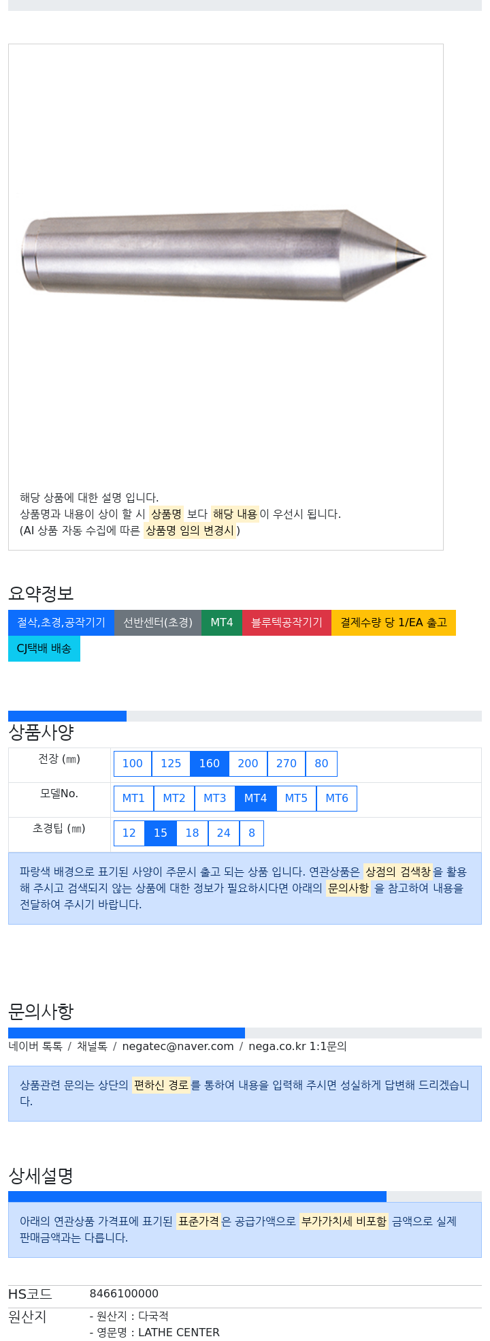Pick the 8 mm carbide tip
Viewport: 490px width, 1341px height.
(252, 833)
